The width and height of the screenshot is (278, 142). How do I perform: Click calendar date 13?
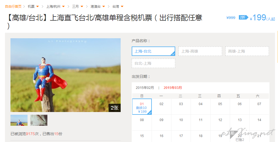coord(240,122)
